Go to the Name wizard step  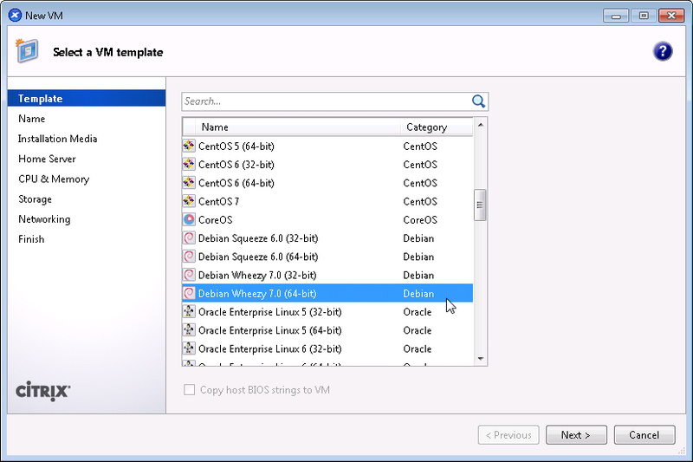(x=32, y=119)
